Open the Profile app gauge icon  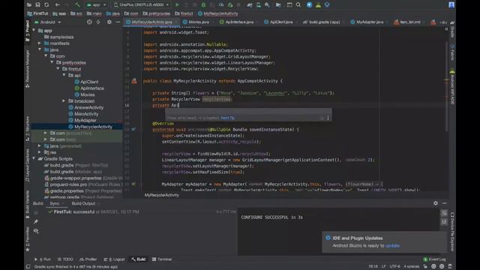pyautogui.click(x=221, y=4)
